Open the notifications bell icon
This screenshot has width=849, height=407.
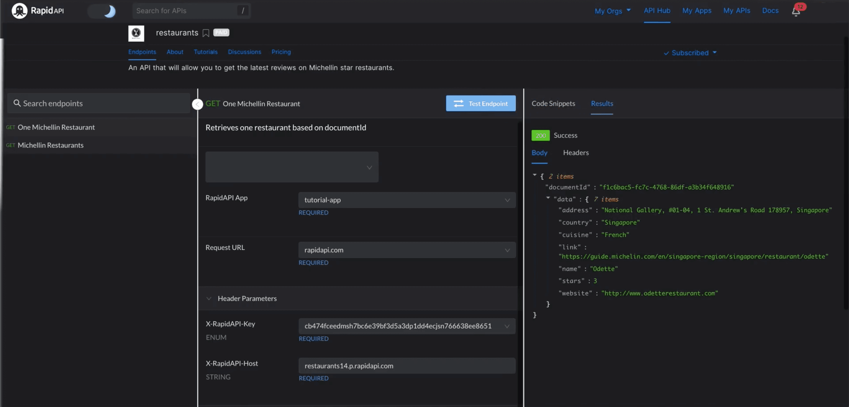pos(796,12)
